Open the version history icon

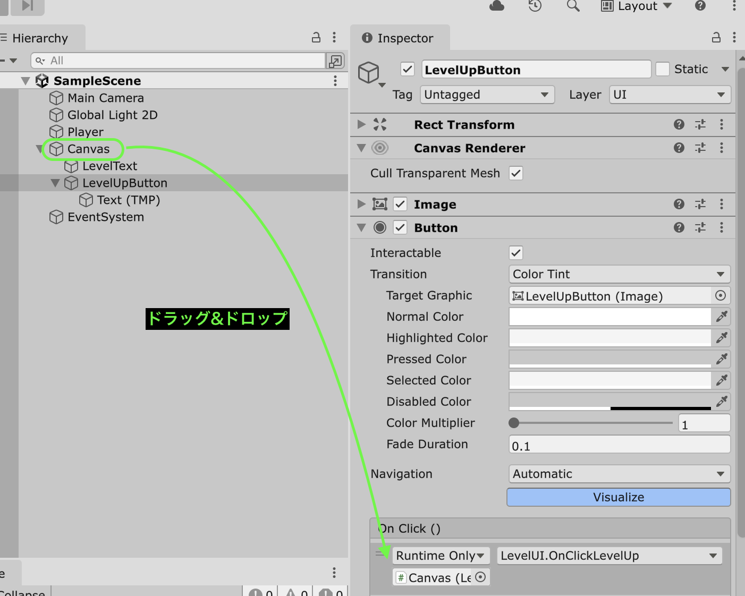point(535,6)
